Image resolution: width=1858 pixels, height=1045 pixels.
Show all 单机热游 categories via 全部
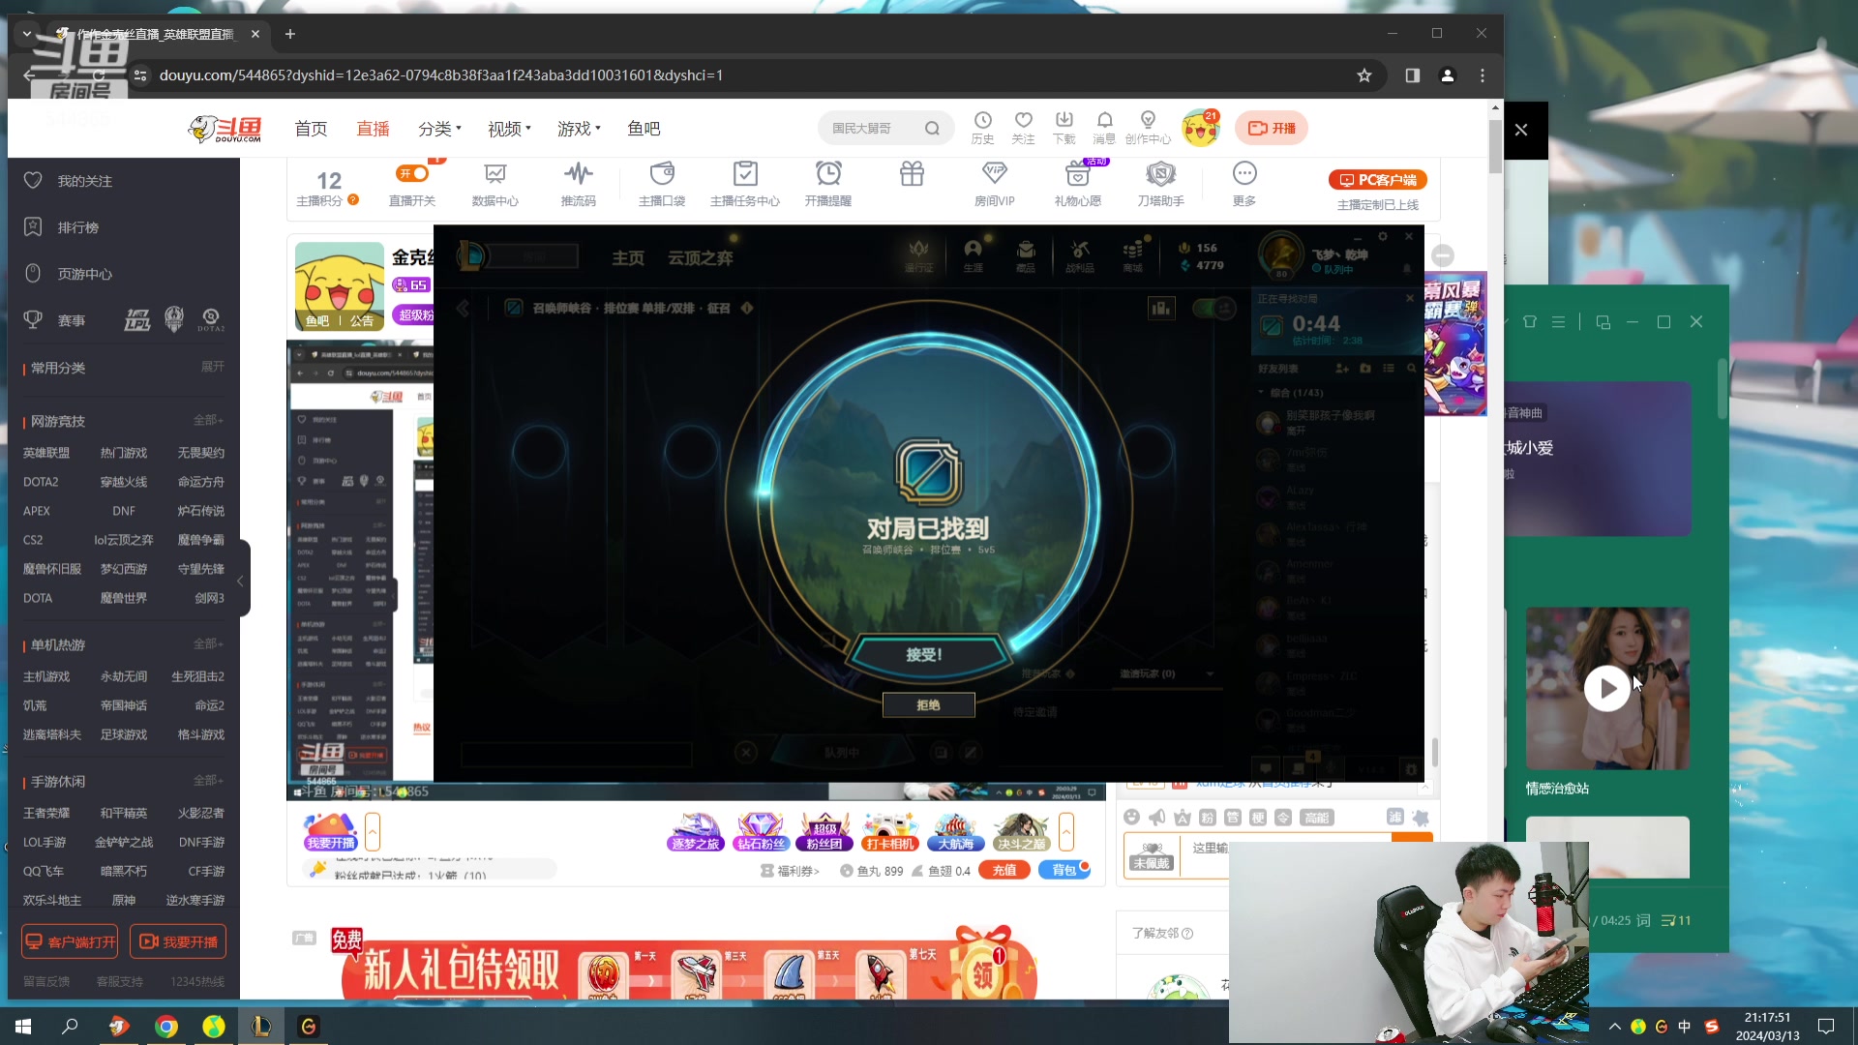(208, 643)
